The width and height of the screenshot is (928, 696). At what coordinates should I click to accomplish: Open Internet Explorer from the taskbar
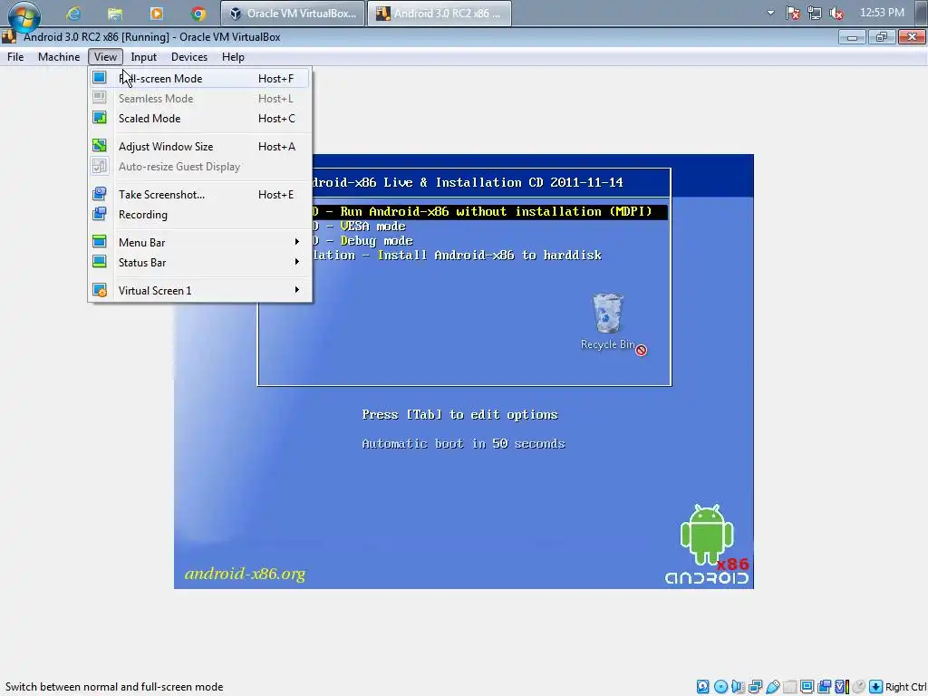[73, 13]
